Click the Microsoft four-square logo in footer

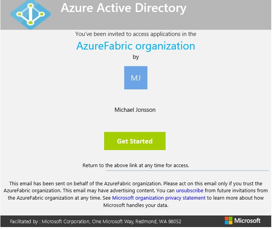click(228, 220)
